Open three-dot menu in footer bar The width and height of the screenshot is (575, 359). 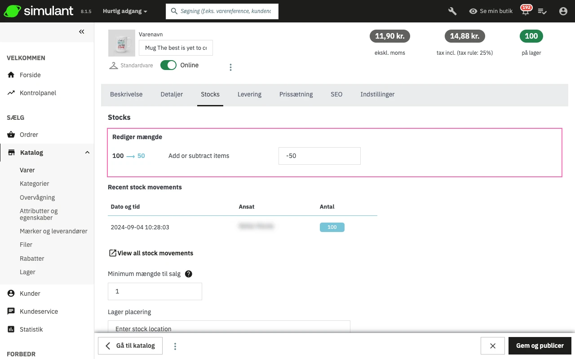175,346
